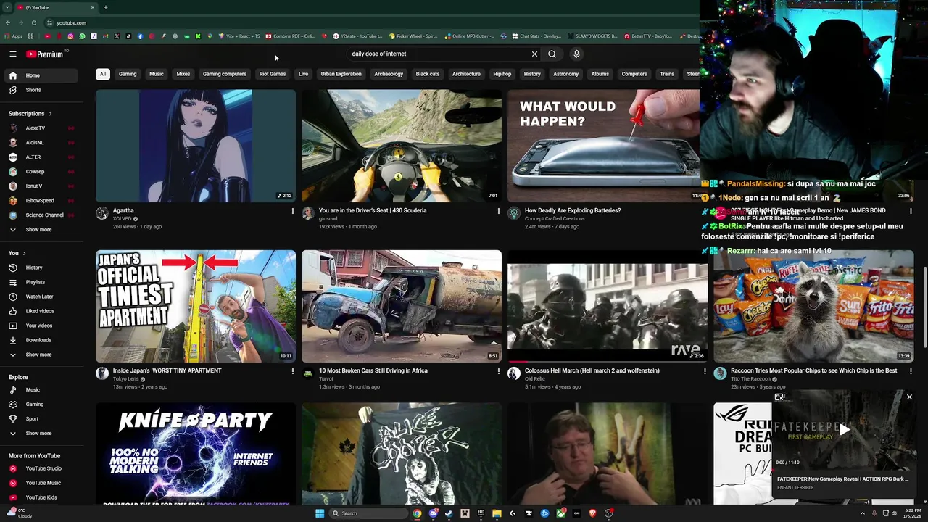The width and height of the screenshot is (928, 522).
Task: Open options for Colossus Hell March video
Action: (x=704, y=371)
